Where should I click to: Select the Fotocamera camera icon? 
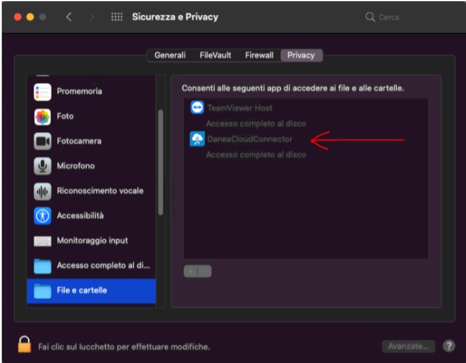(x=42, y=141)
